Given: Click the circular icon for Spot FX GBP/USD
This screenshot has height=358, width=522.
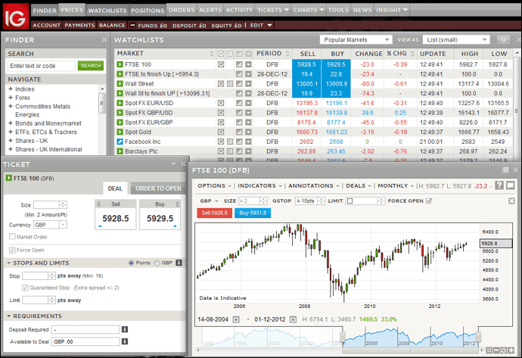Looking at the screenshot, I should click(221, 113).
